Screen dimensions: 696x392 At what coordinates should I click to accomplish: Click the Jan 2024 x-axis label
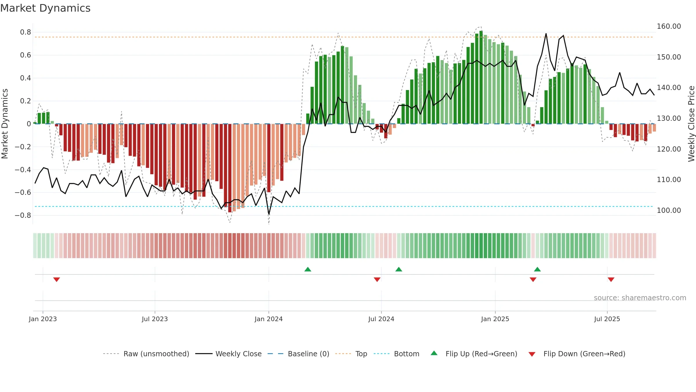click(x=269, y=319)
